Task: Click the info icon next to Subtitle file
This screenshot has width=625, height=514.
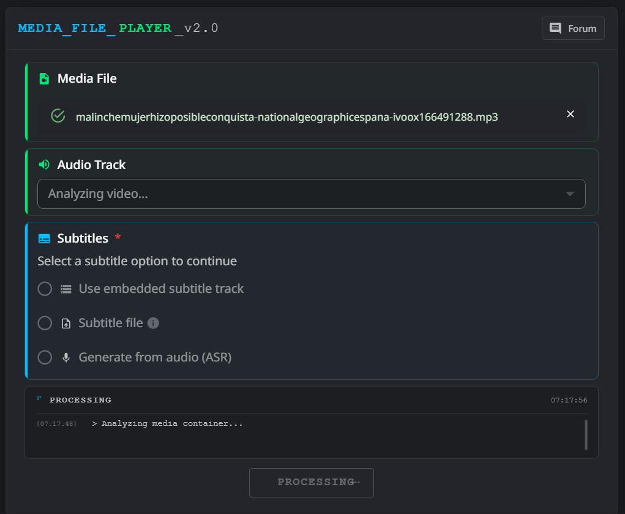Action: click(154, 323)
